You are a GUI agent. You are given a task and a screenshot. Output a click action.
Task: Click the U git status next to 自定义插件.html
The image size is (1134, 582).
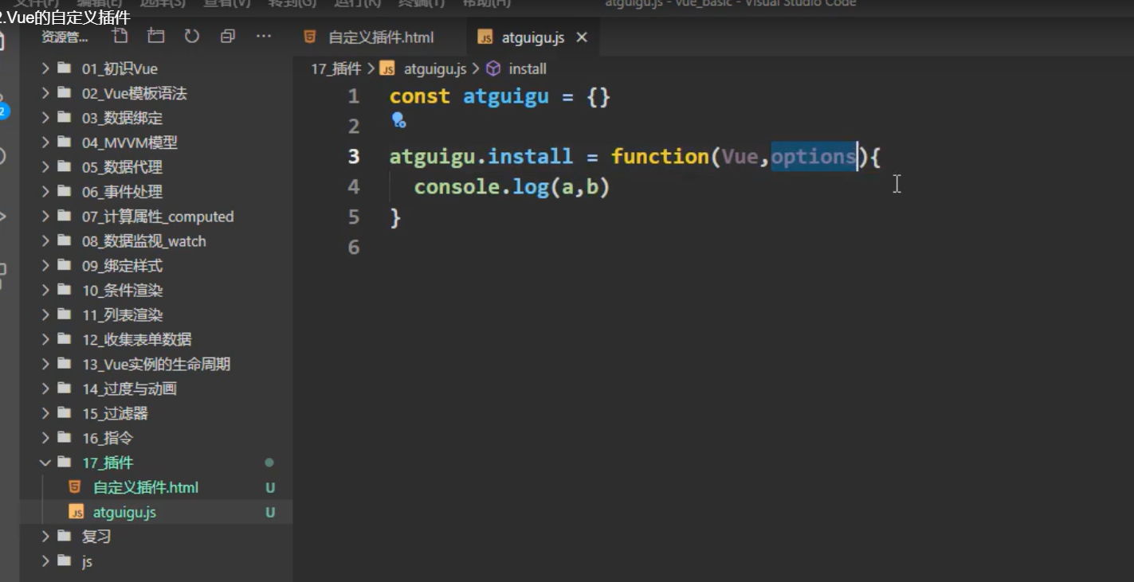click(x=270, y=488)
